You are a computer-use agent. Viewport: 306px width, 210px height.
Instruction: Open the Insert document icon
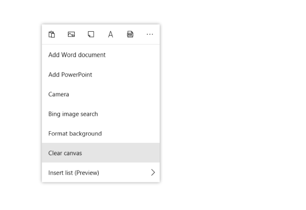point(130,34)
